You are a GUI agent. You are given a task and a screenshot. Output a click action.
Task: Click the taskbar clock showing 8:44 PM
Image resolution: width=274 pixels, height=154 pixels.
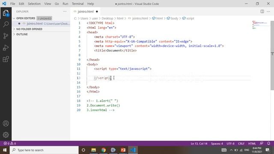coord(257,150)
